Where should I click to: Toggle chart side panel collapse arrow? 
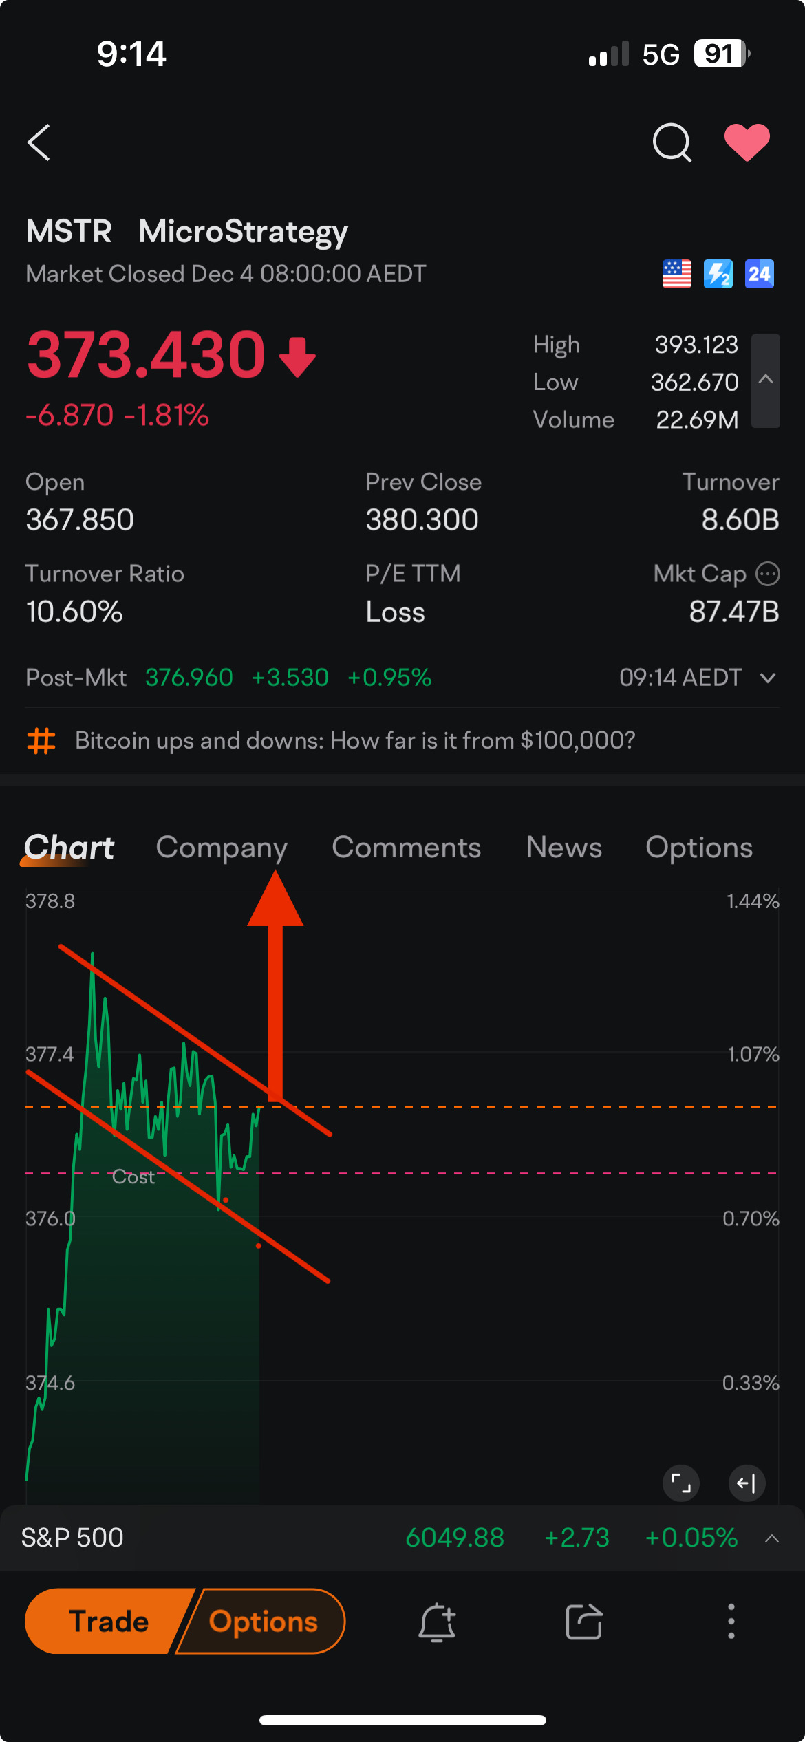747,1483
